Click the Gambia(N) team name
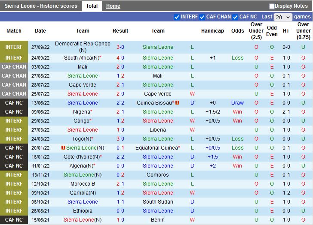 click(83, 193)
